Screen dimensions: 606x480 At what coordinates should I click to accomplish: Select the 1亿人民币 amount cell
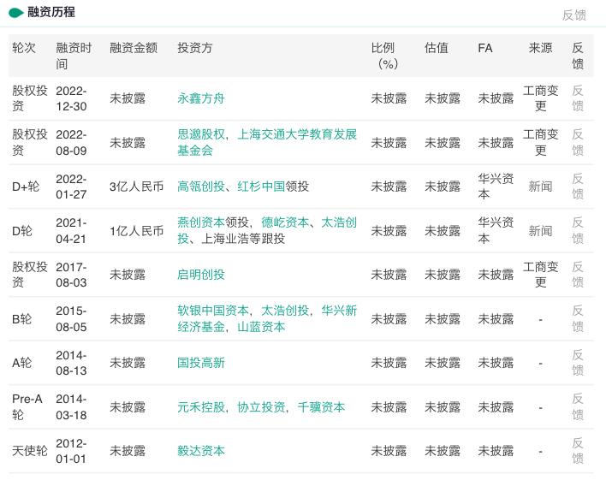(x=136, y=231)
